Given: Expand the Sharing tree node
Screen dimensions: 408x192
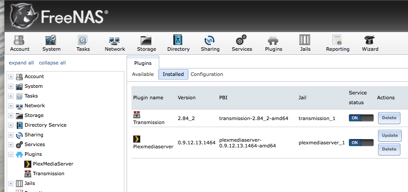Looking at the screenshot, I should pos(11,135).
